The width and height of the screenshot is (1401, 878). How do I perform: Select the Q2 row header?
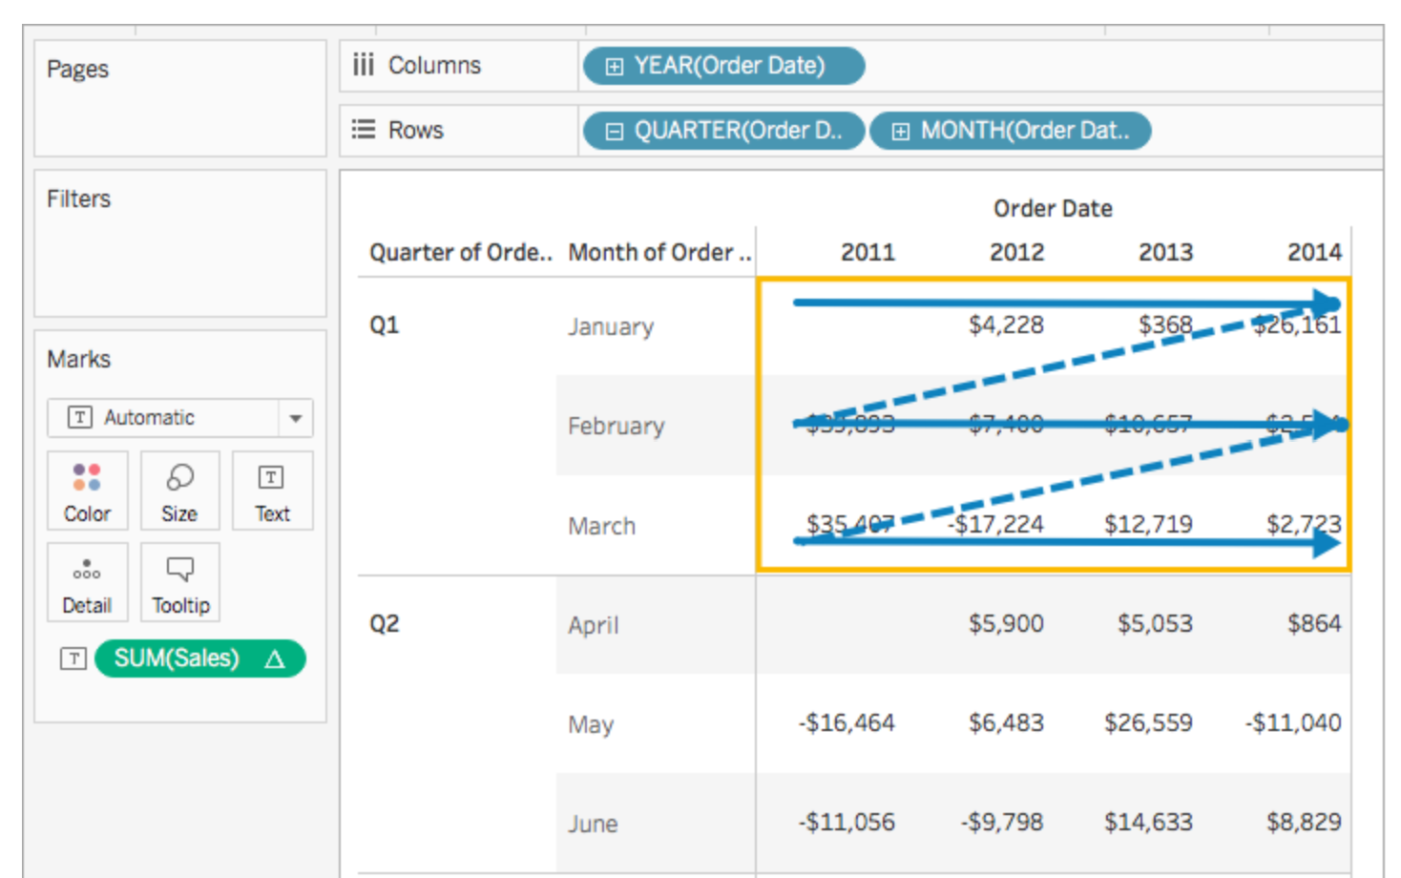point(385,623)
